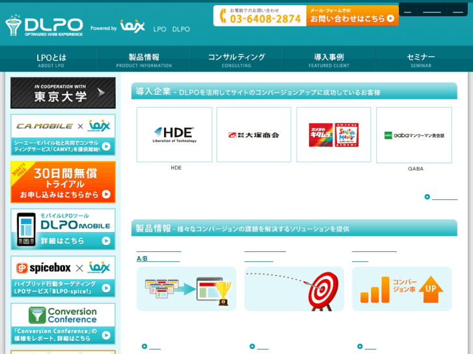Click the GABA caption text
The height and width of the screenshot is (354, 473).
pyautogui.click(x=416, y=169)
